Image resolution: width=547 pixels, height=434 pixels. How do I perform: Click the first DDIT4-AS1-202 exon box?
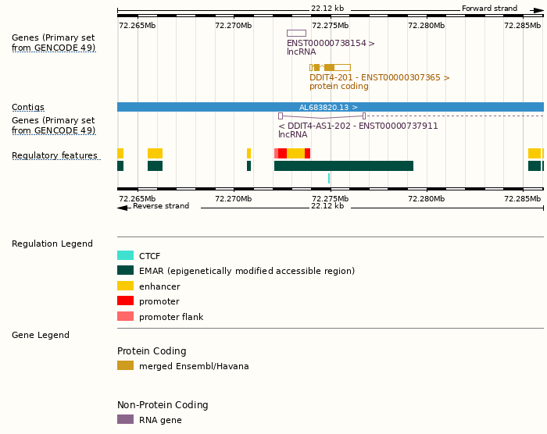281,116
